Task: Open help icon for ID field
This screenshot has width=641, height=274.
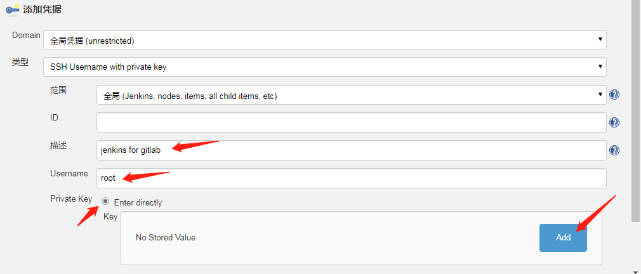Action: coord(614,122)
